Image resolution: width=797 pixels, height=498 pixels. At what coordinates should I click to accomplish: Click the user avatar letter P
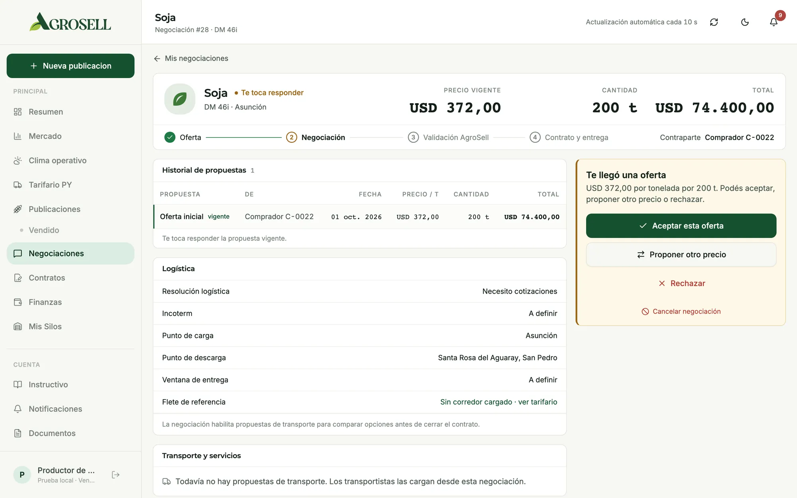tap(22, 474)
